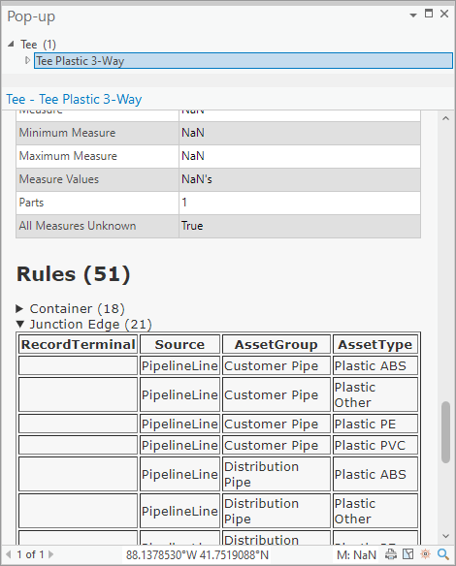The width and height of the screenshot is (456, 566).
Task: Click Customer Pipe in the Plastic PE row
Action: coord(277,424)
